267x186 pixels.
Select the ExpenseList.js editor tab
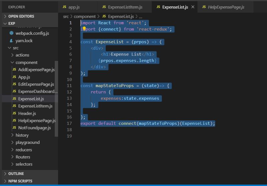(x=175, y=7)
